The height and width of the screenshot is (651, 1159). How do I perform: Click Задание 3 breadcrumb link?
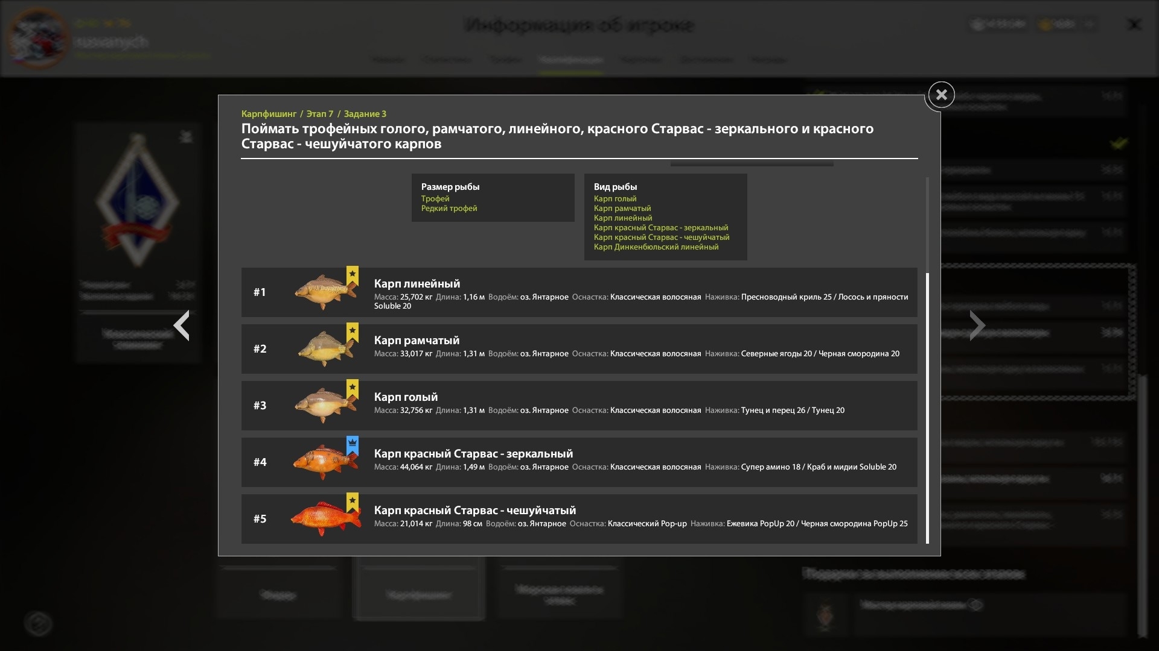(365, 114)
